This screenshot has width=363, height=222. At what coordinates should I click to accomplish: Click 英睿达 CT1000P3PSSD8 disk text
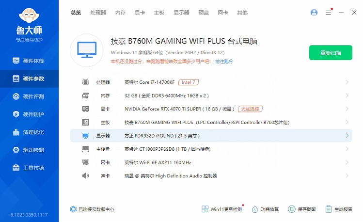click(x=167, y=149)
